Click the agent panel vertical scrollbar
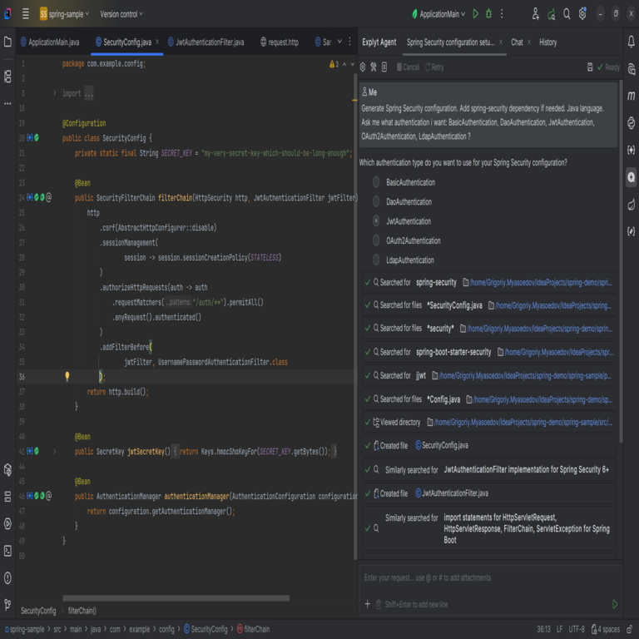This screenshot has height=639, width=639. [x=621, y=260]
